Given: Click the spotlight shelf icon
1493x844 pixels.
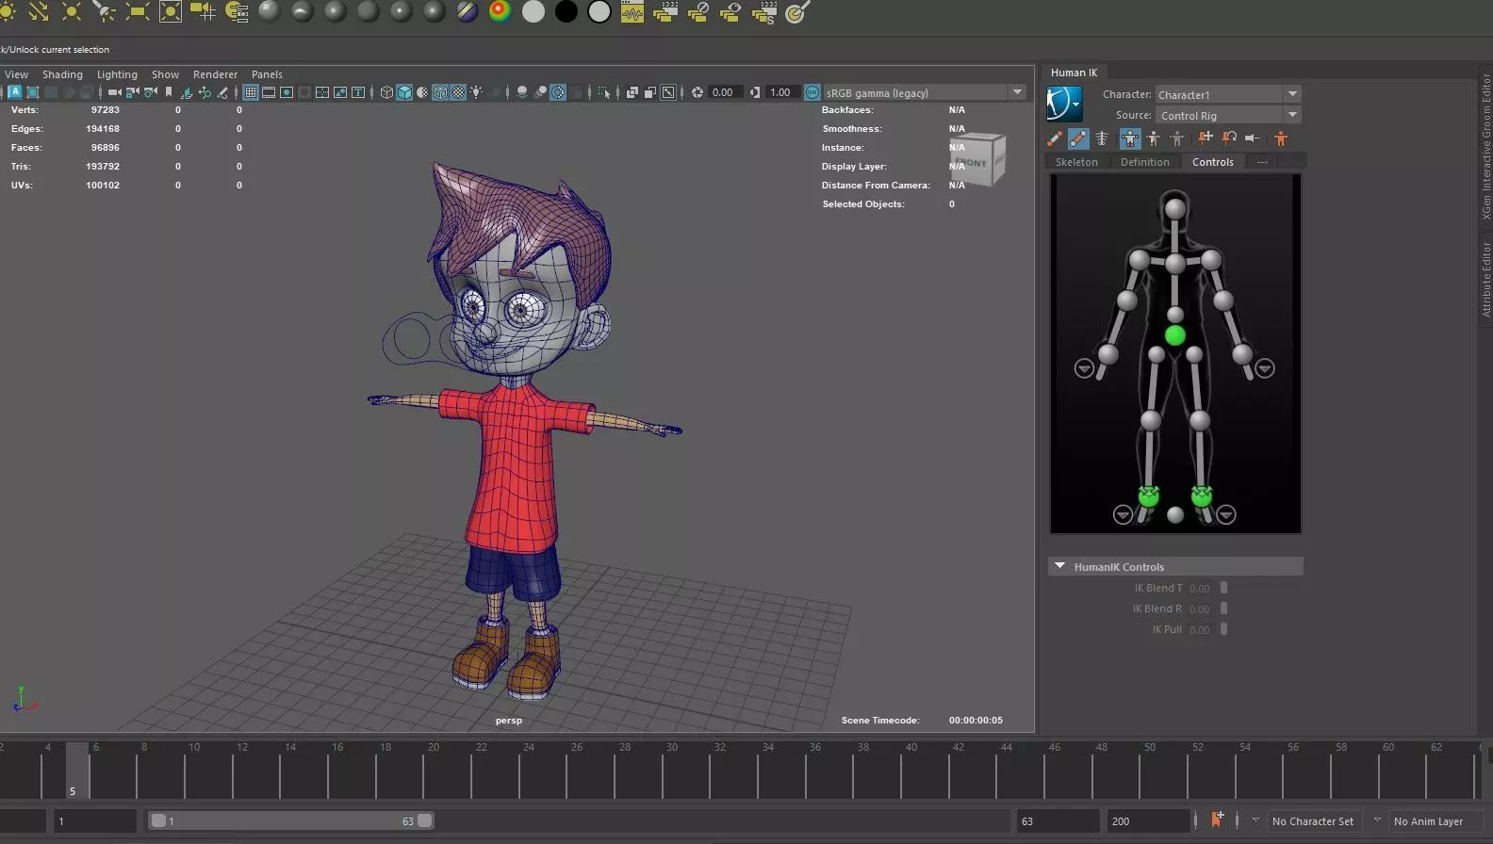Looking at the screenshot, I should (104, 12).
